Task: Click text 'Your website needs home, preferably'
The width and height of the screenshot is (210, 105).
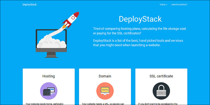Action: pyautogui.click(x=44, y=104)
